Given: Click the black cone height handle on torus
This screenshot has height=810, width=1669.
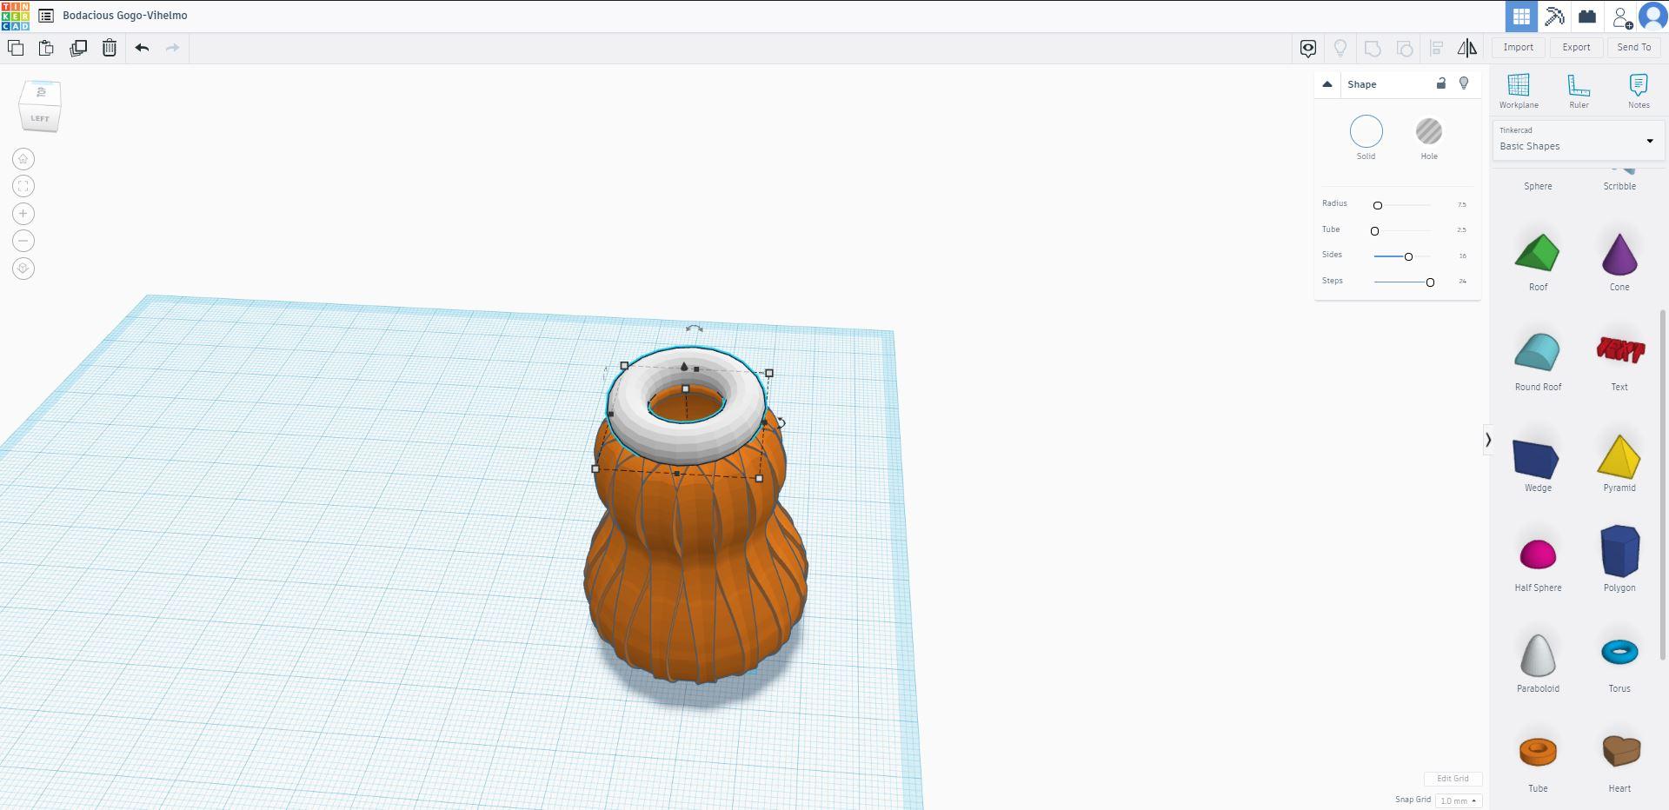Looking at the screenshot, I should tap(684, 367).
